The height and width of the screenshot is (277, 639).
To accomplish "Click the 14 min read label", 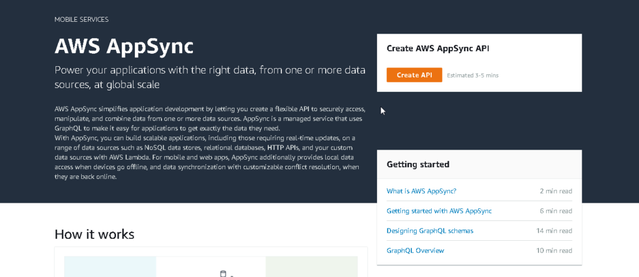I will tap(554, 231).
